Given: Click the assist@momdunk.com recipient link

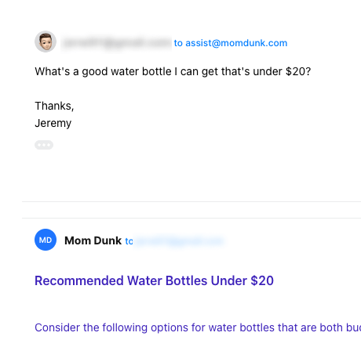Looking at the screenshot, I should click(236, 43).
